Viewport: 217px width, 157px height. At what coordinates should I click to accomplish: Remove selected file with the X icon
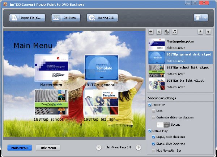(x=159, y=32)
